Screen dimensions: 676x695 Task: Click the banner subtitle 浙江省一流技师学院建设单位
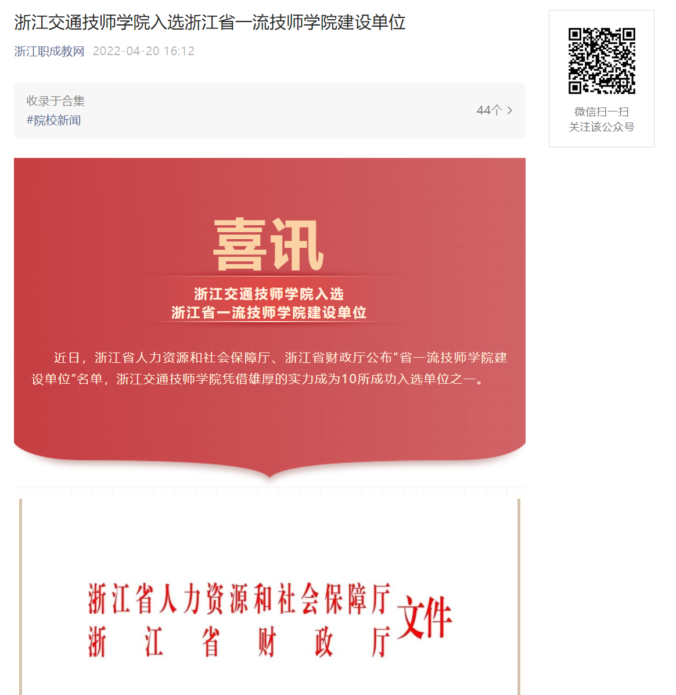coord(269,312)
